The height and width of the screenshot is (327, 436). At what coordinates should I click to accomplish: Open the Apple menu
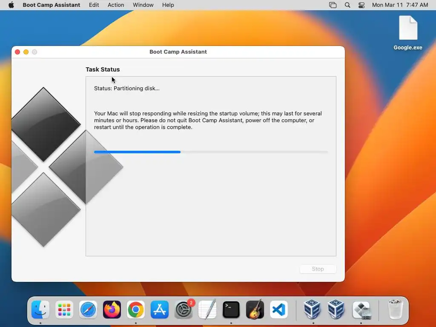tap(11, 5)
